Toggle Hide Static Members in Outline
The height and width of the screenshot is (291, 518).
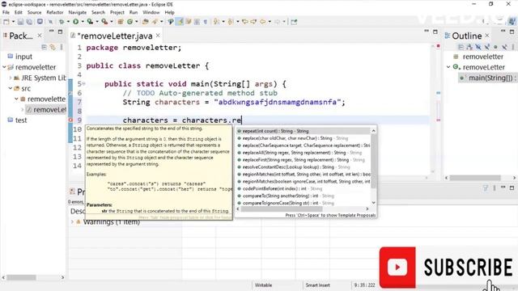coord(487,47)
